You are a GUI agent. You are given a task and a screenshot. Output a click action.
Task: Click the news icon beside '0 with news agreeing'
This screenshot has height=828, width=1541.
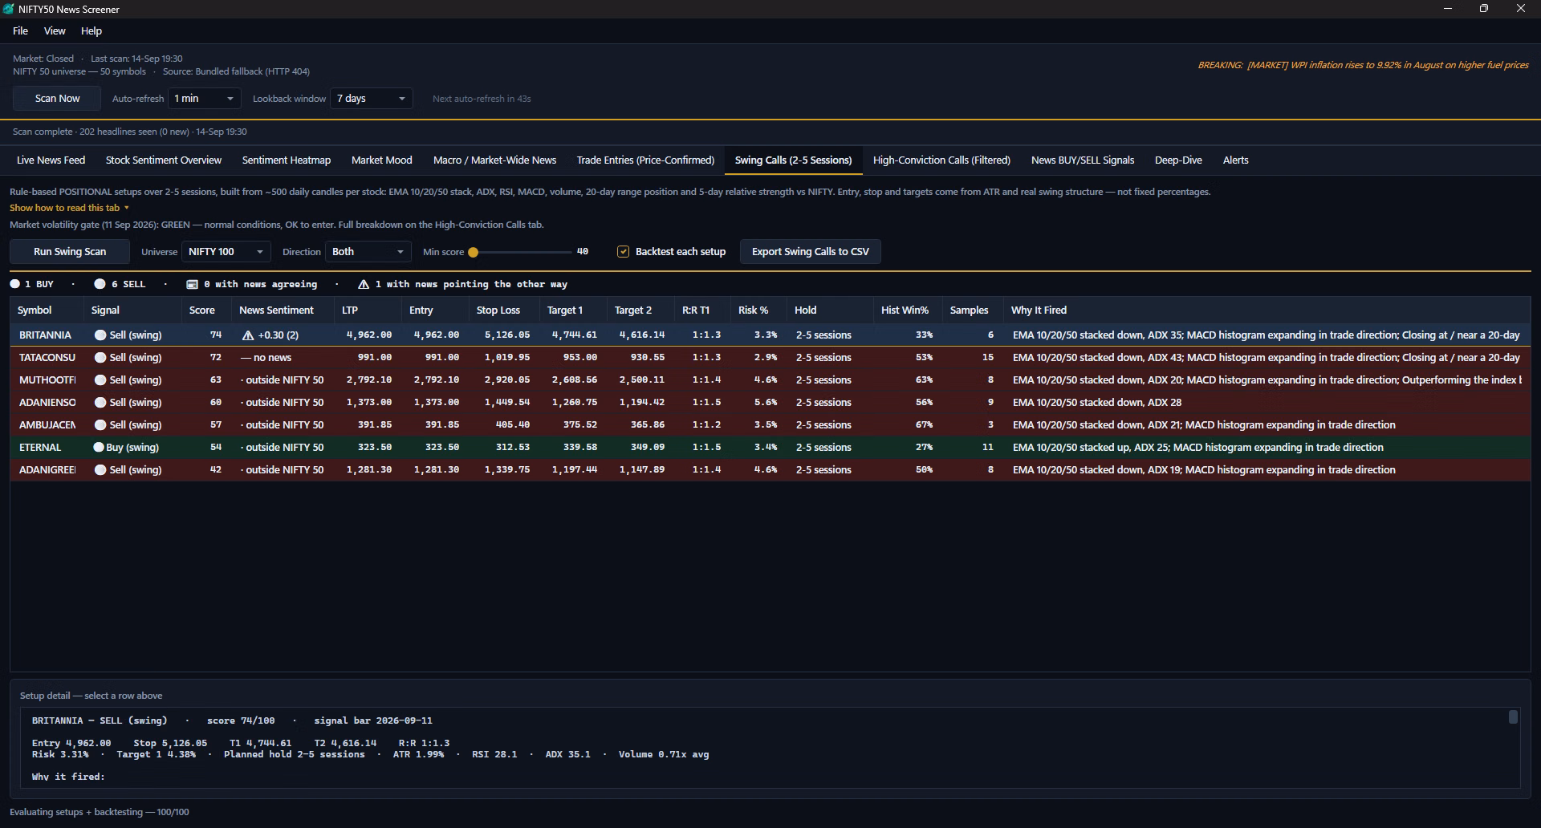[x=193, y=284]
